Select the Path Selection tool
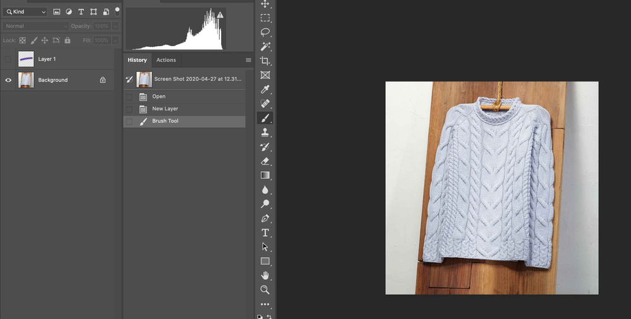631x319 pixels. coord(265,246)
